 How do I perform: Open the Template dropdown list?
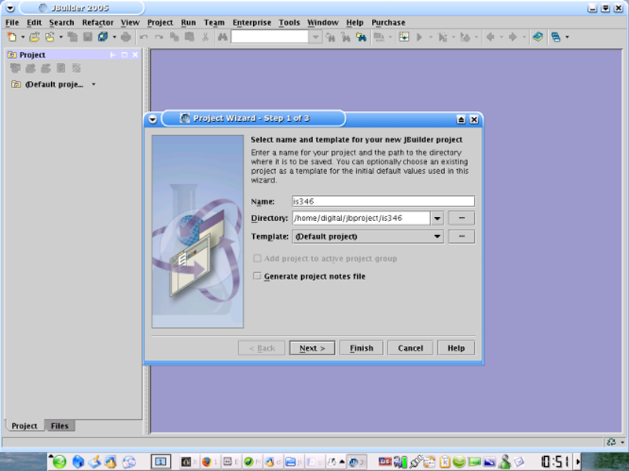pos(437,237)
